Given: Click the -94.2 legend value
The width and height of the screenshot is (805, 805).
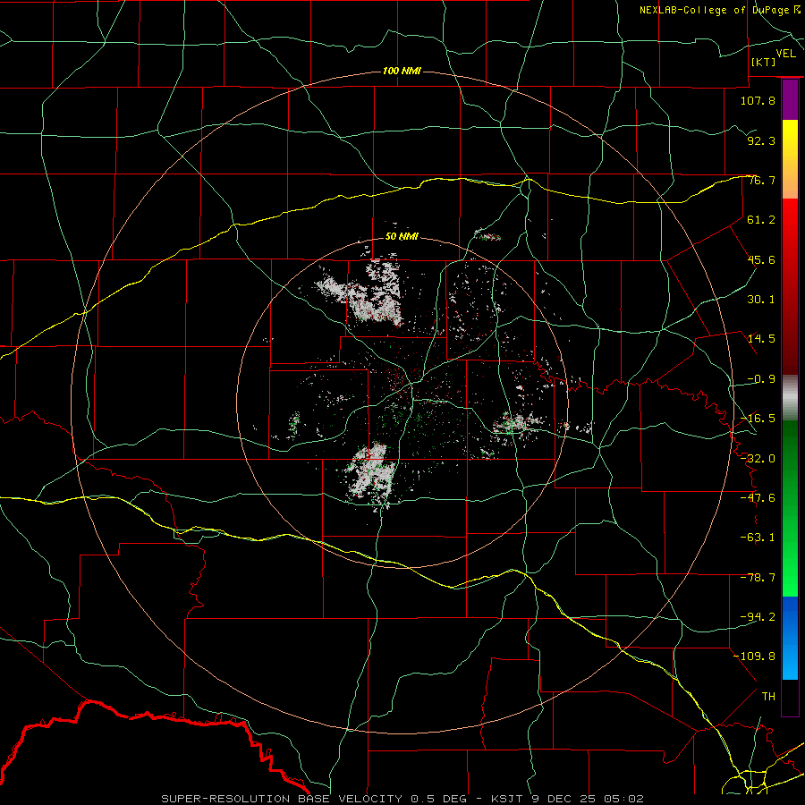Looking at the screenshot, I should pyautogui.click(x=758, y=617).
